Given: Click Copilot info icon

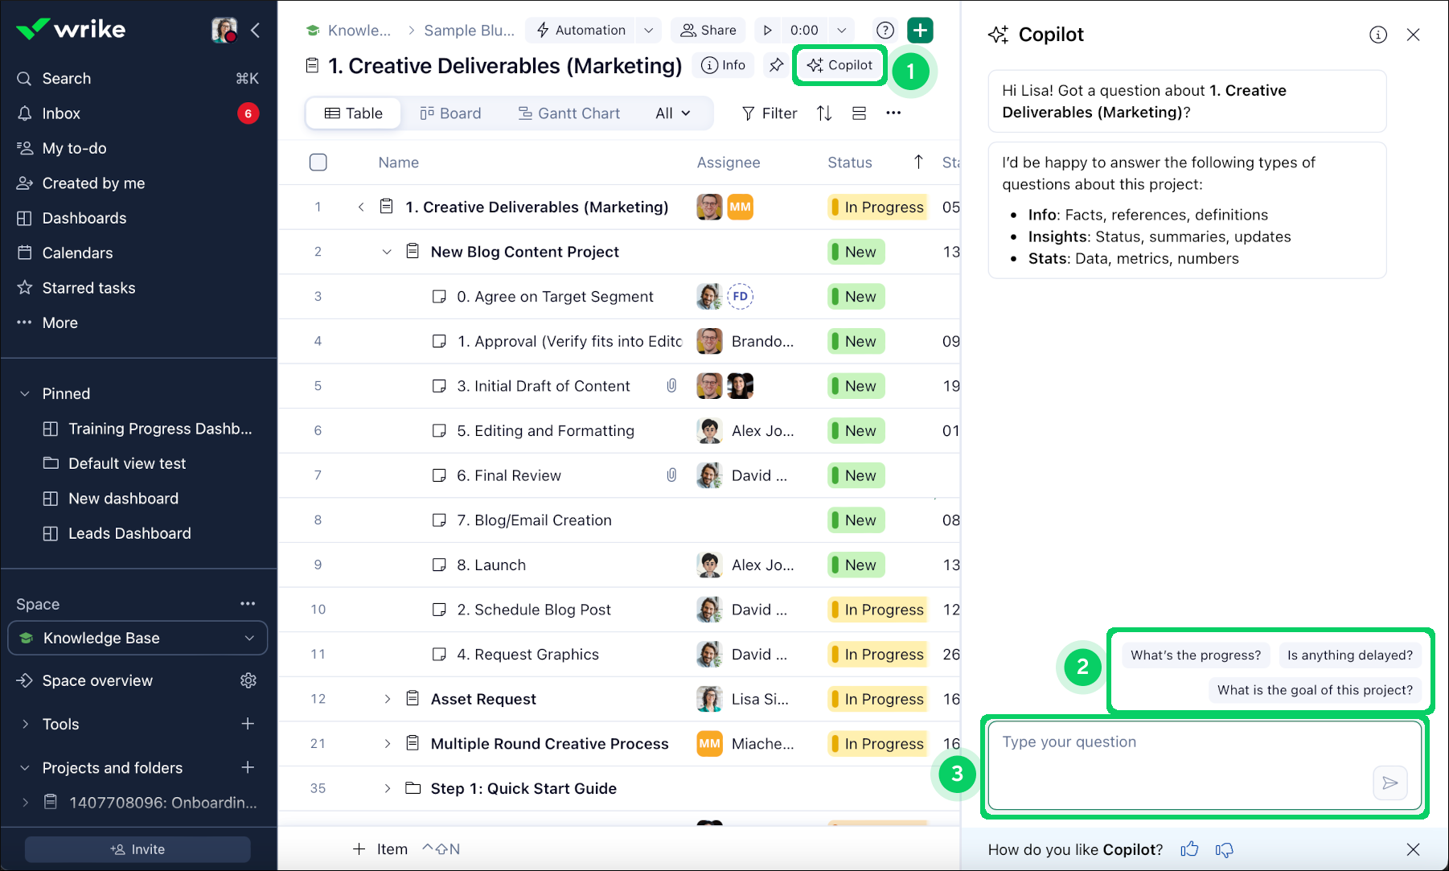Looking at the screenshot, I should 1378,35.
